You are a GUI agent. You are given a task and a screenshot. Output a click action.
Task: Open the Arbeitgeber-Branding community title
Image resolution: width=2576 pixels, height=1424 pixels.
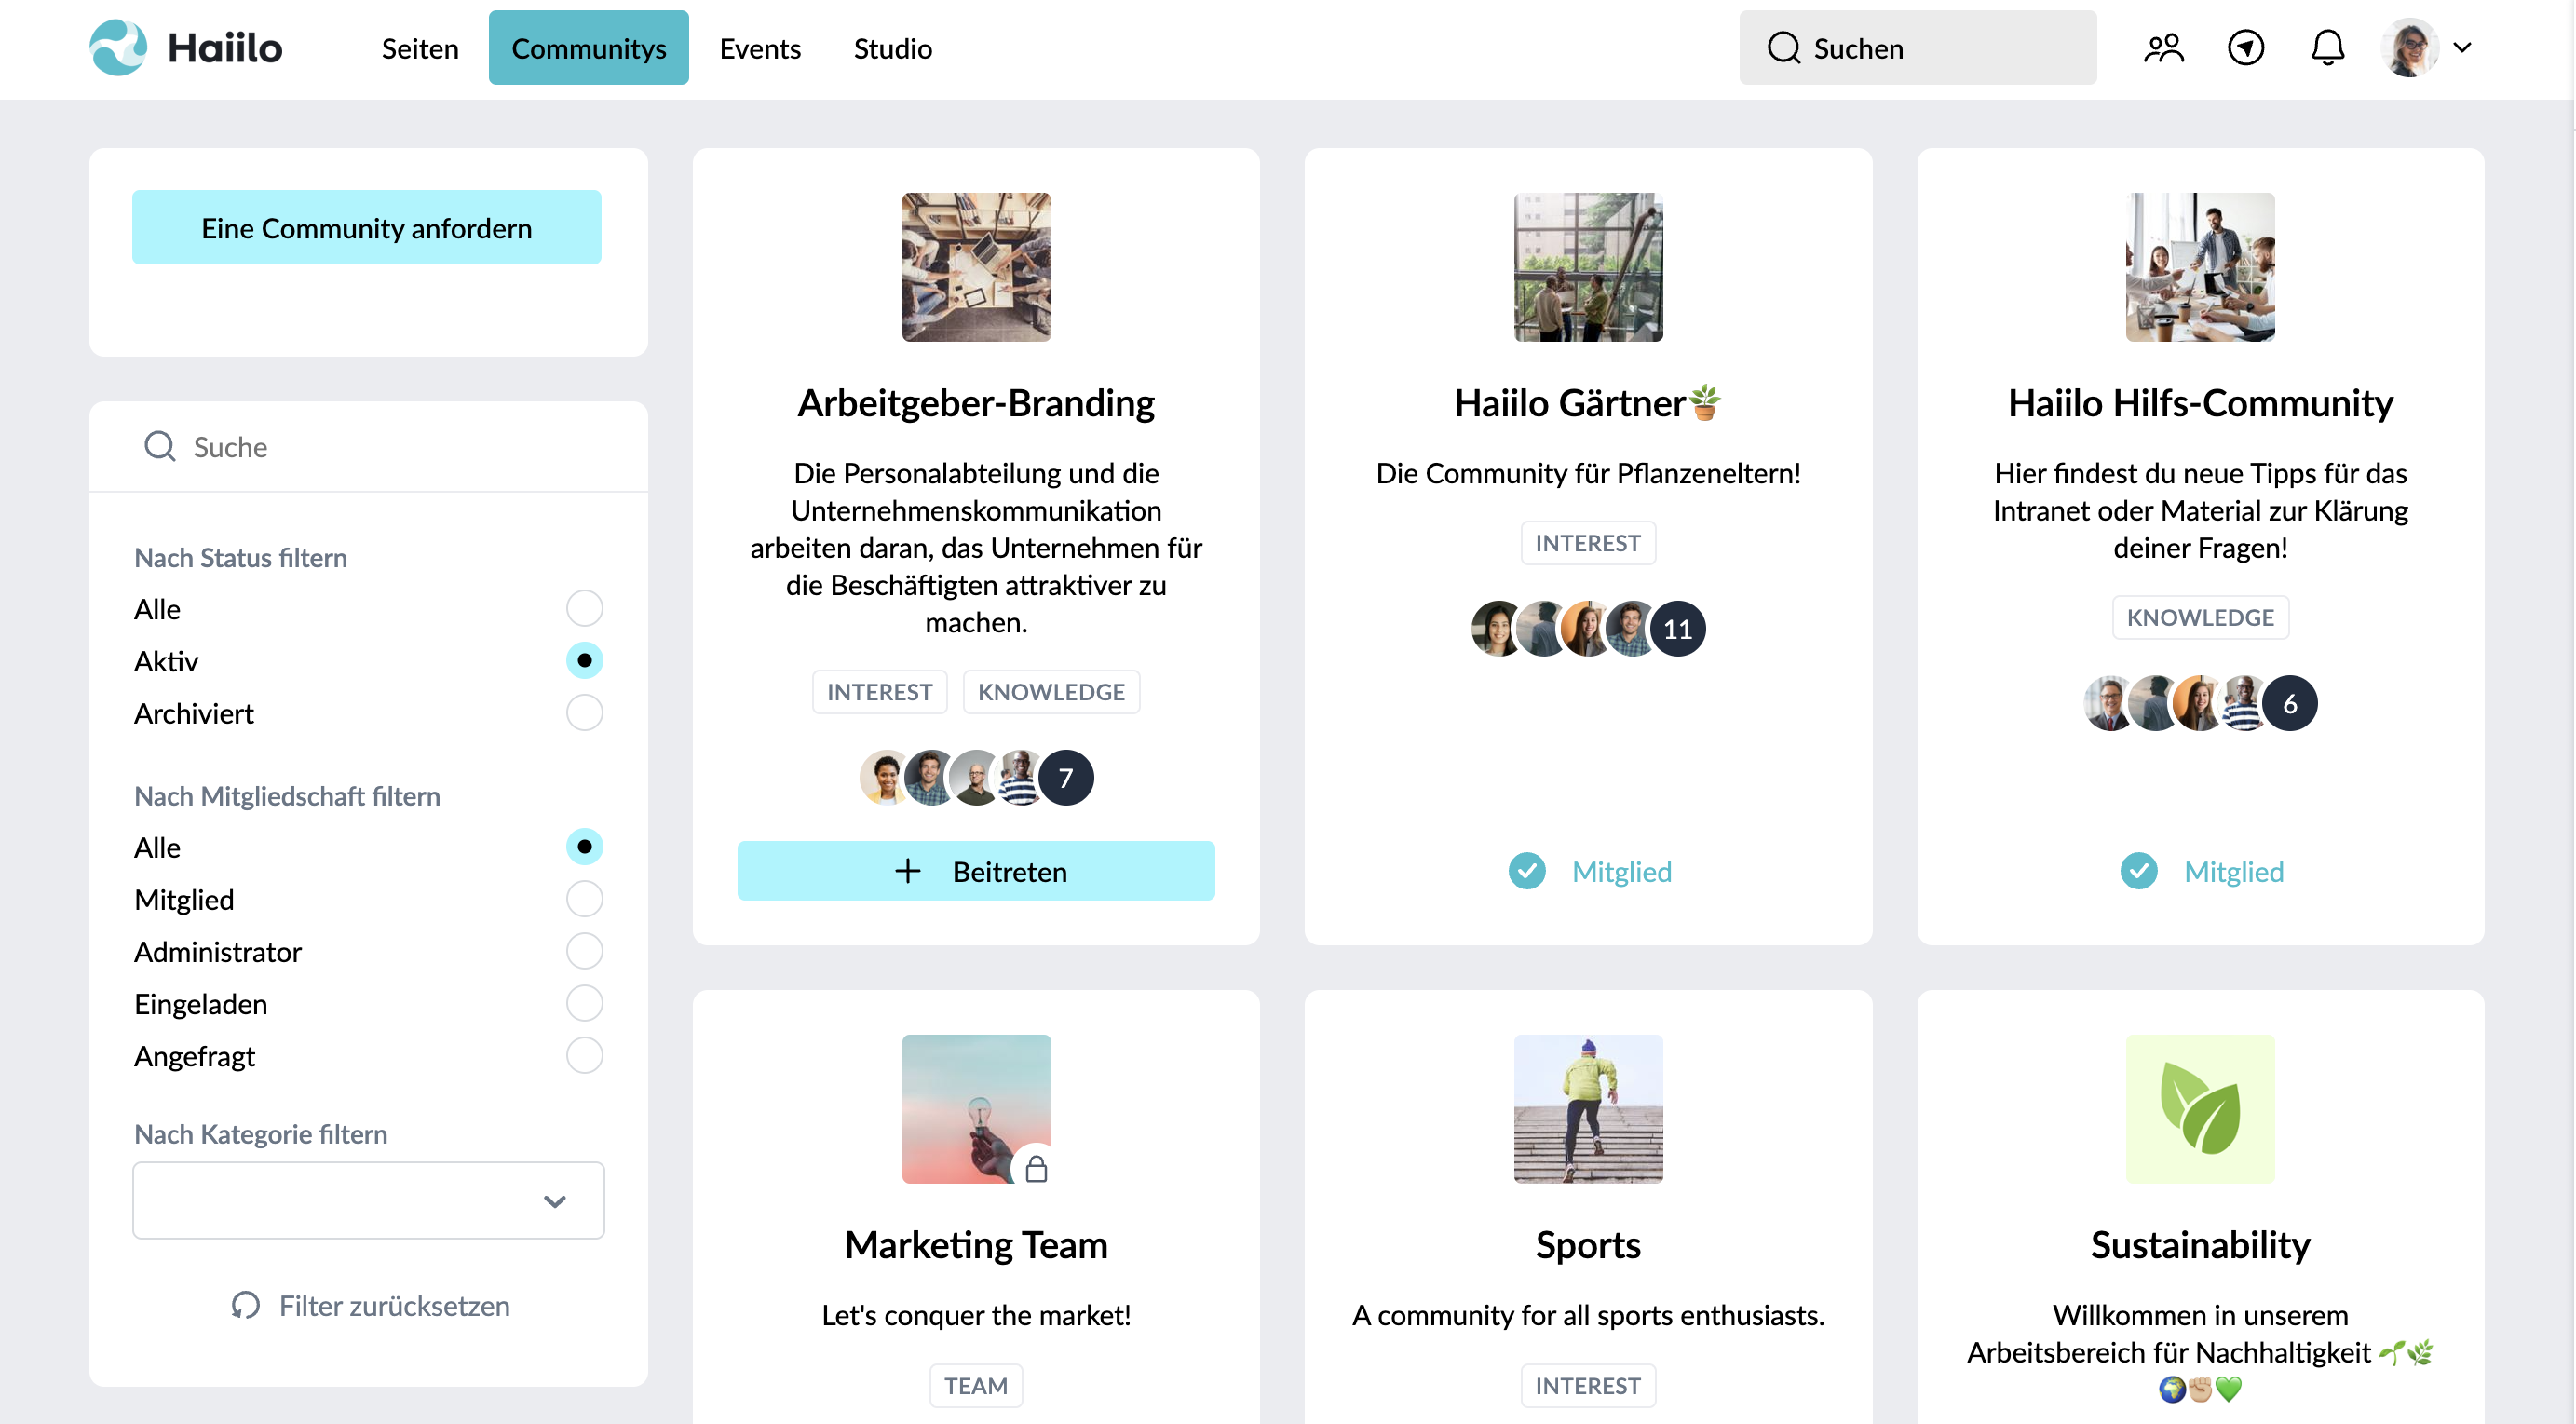976,403
